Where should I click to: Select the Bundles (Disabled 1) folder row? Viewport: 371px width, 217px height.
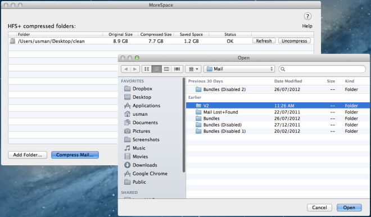coord(278,131)
